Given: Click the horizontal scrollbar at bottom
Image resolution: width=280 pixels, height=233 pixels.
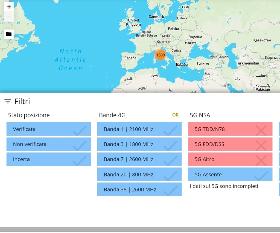Looking at the screenshot, I should coord(140,229).
